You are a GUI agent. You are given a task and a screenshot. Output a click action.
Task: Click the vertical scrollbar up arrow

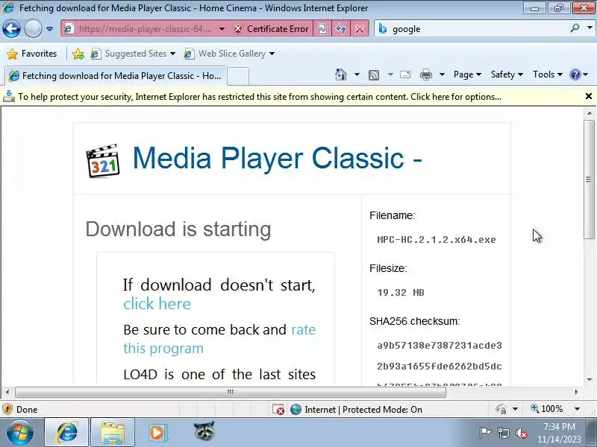(x=589, y=113)
